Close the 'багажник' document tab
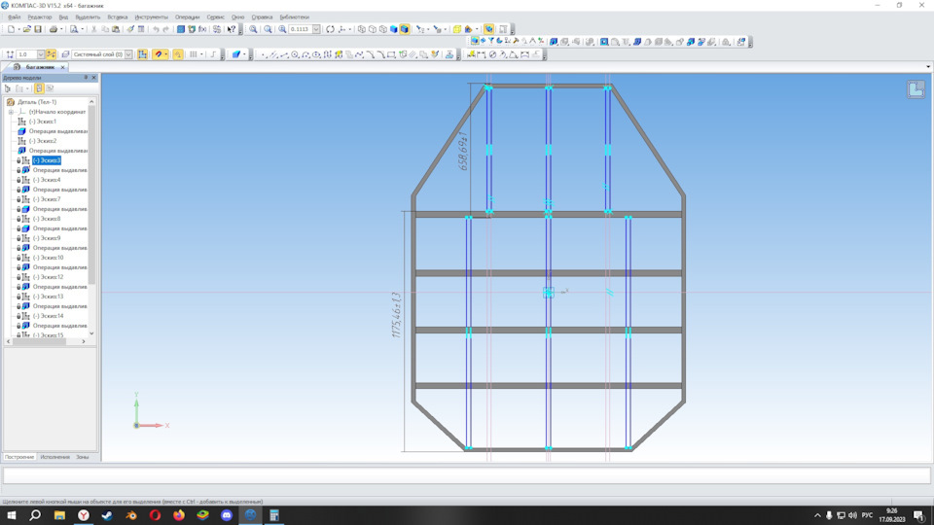This screenshot has height=525, width=934. pyautogui.click(x=62, y=67)
